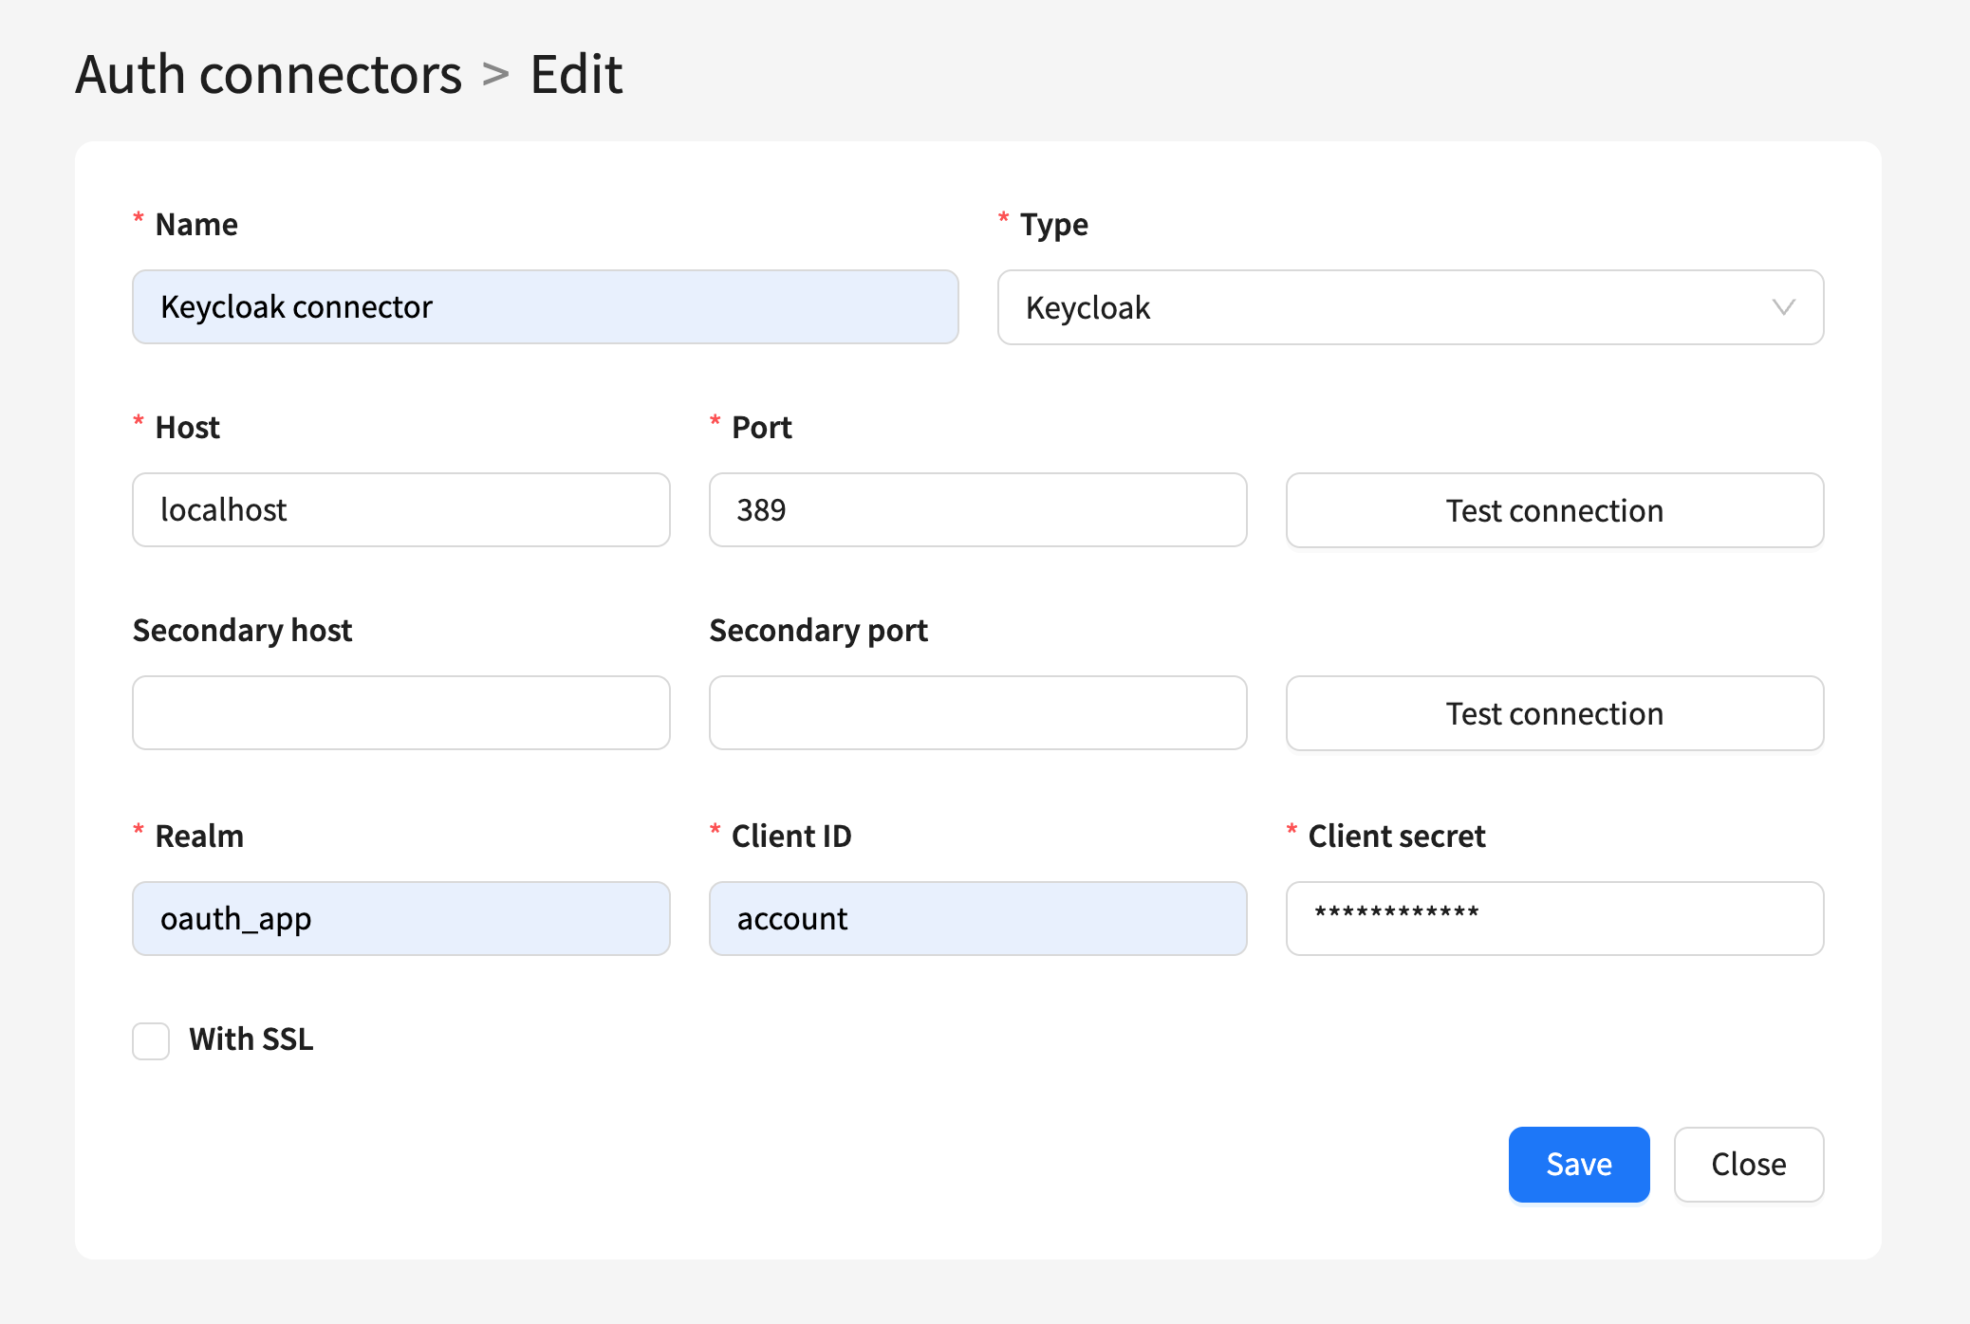1970x1324 pixels.
Task: Focus the Realm field with oauth_app
Action: coord(400,919)
